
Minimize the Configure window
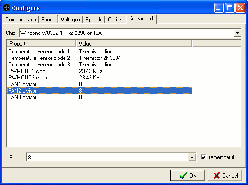click(219, 7)
